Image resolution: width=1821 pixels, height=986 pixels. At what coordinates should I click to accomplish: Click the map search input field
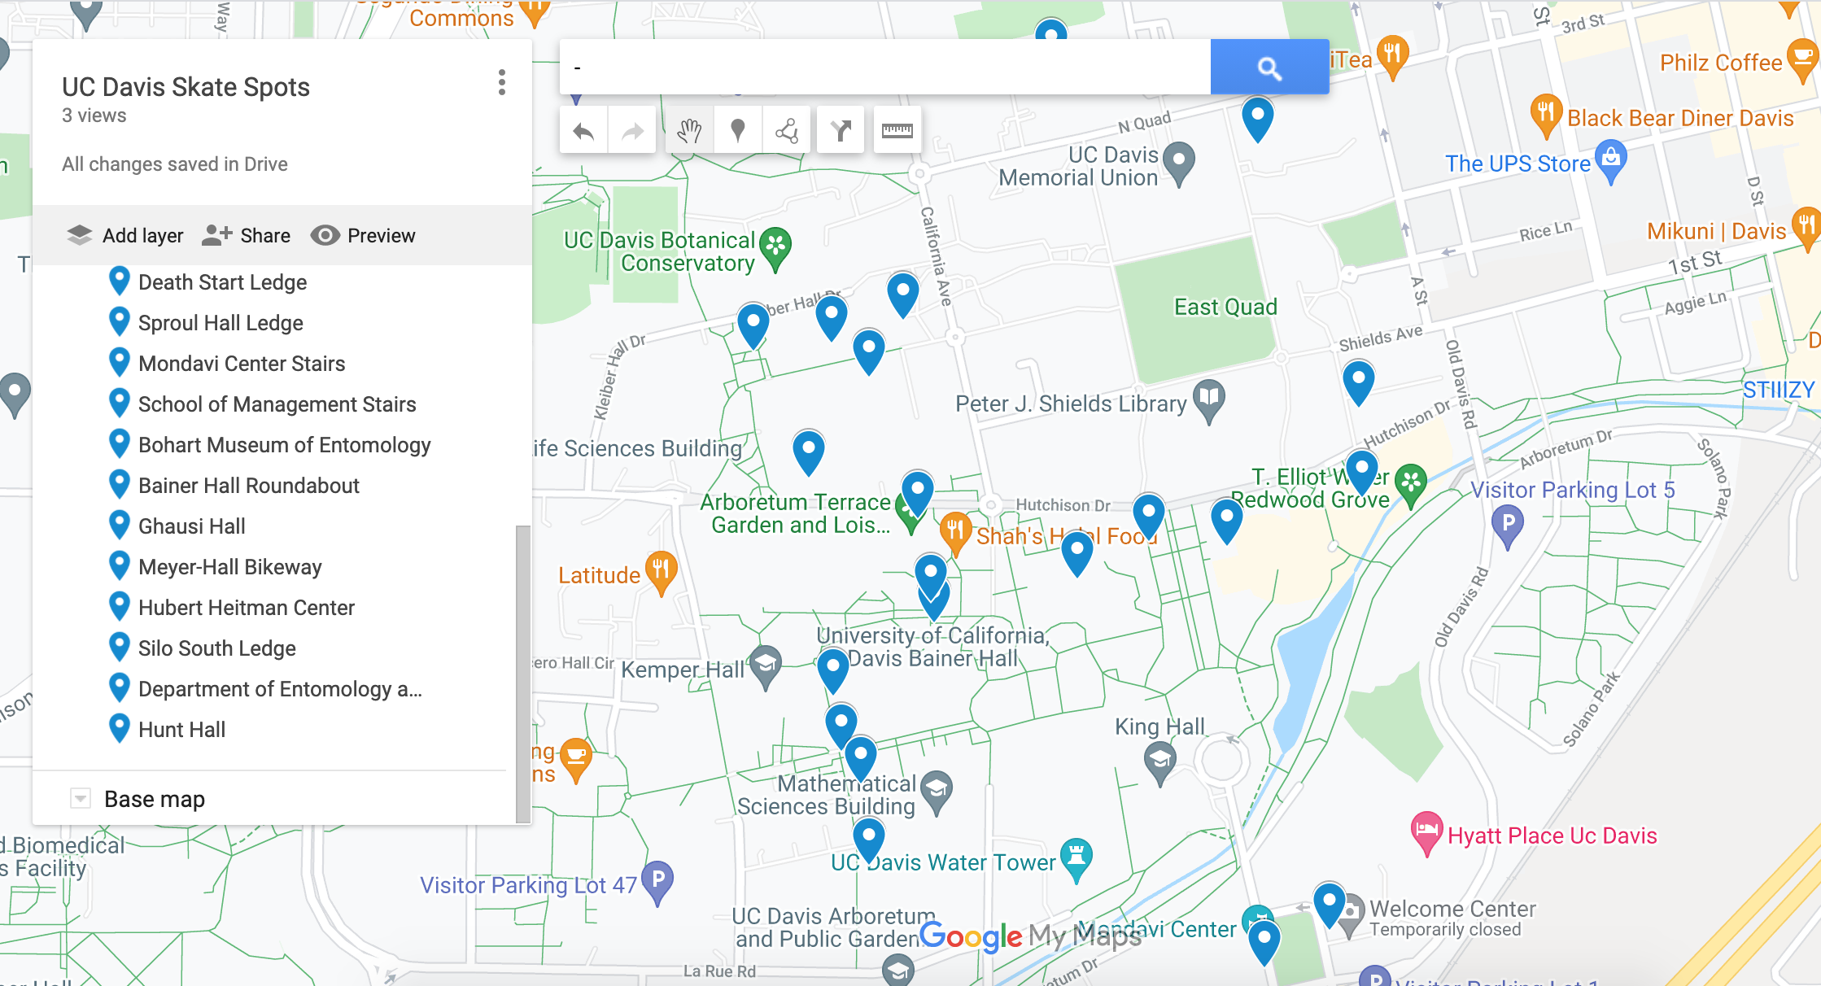(x=885, y=68)
